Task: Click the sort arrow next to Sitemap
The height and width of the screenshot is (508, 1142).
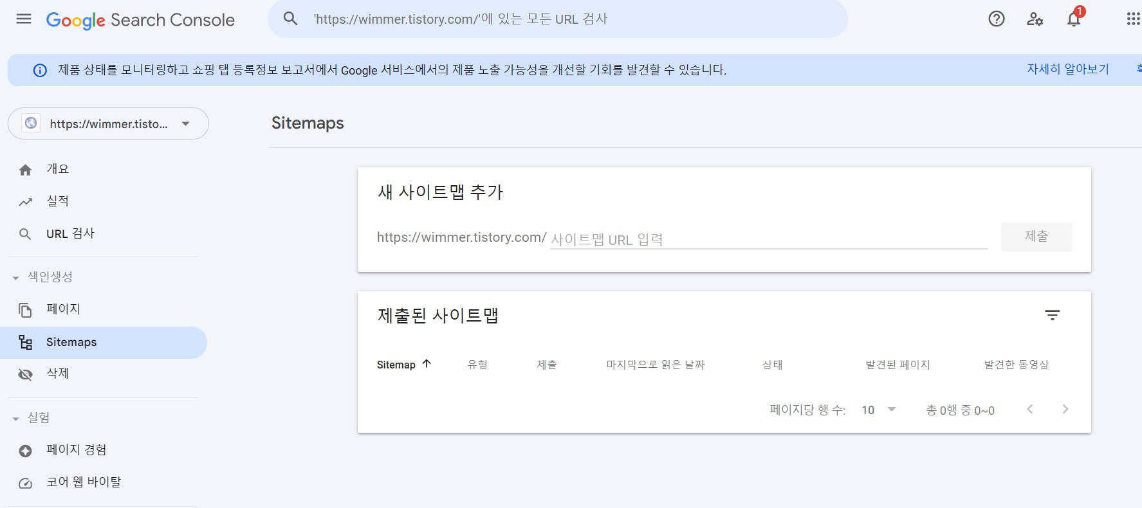Action: 427,364
